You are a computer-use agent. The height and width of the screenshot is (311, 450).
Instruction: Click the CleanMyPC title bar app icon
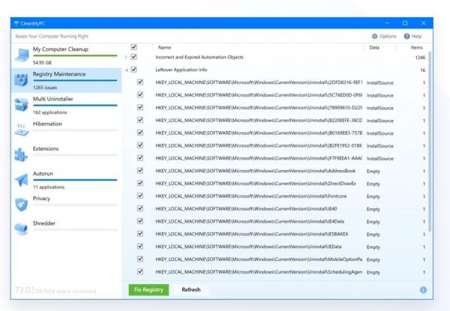click(x=16, y=23)
